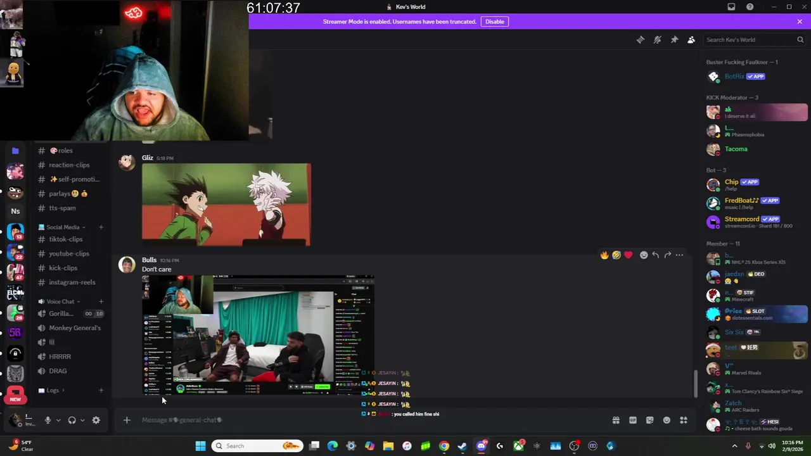Open File Explorer from taskbar
The image size is (811, 456).
388,446
